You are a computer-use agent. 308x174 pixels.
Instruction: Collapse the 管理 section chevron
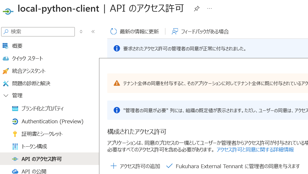point(6,96)
